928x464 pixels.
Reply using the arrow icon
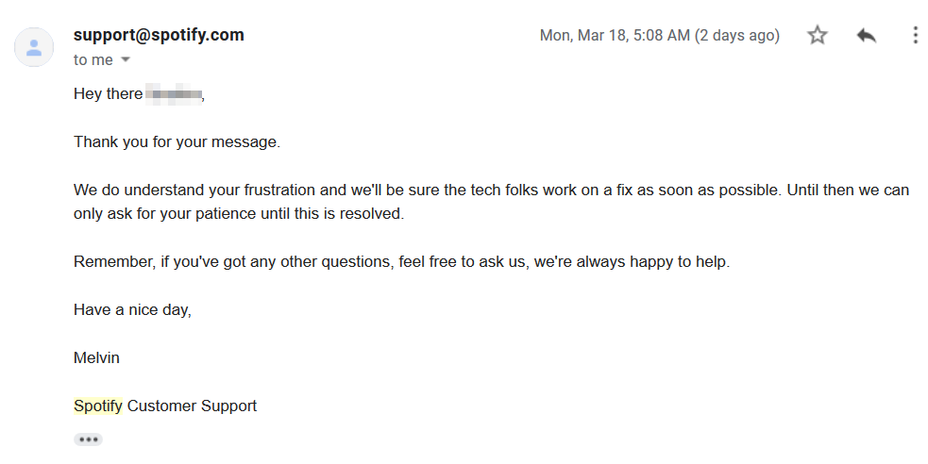point(866,36)
